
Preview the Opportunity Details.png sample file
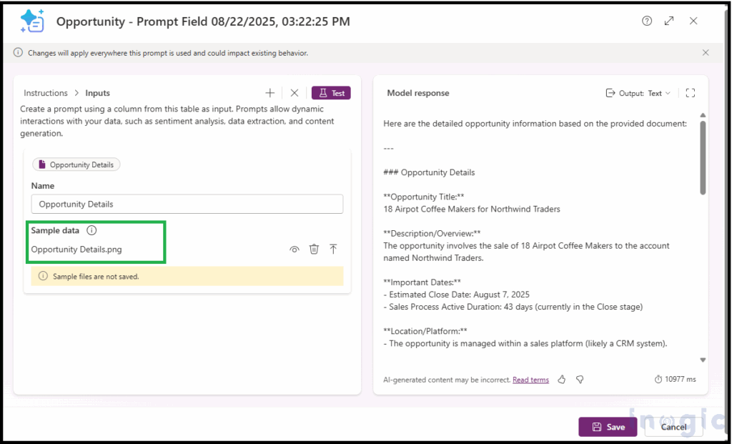pyautogui.click(x=294, y=249)
